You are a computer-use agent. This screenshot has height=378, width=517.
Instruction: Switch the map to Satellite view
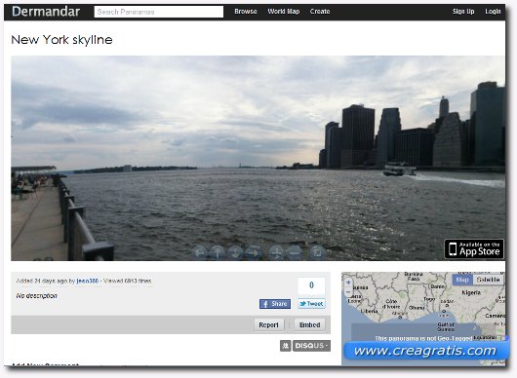tap(489, 280)
